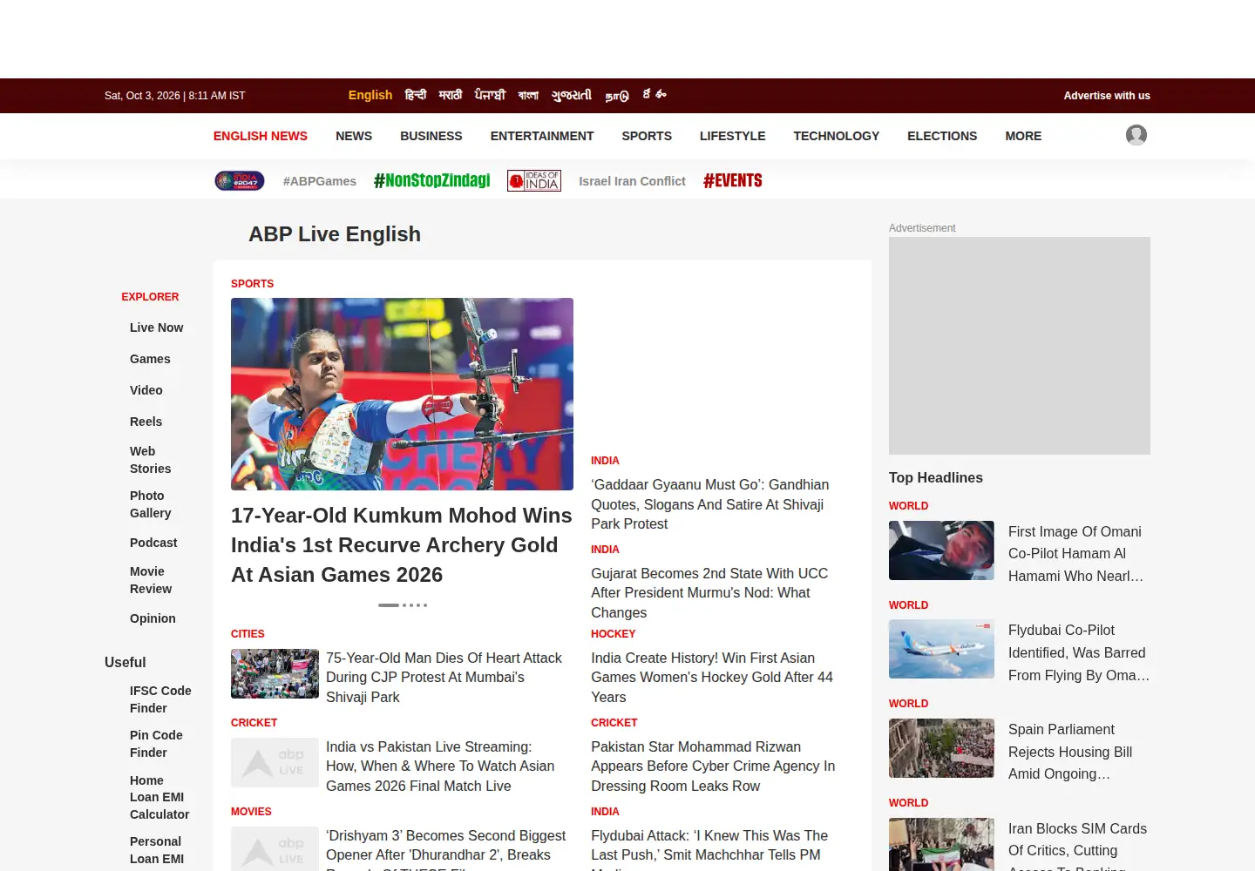
Task: Open the NEWS menu
Action: point(354,136)
